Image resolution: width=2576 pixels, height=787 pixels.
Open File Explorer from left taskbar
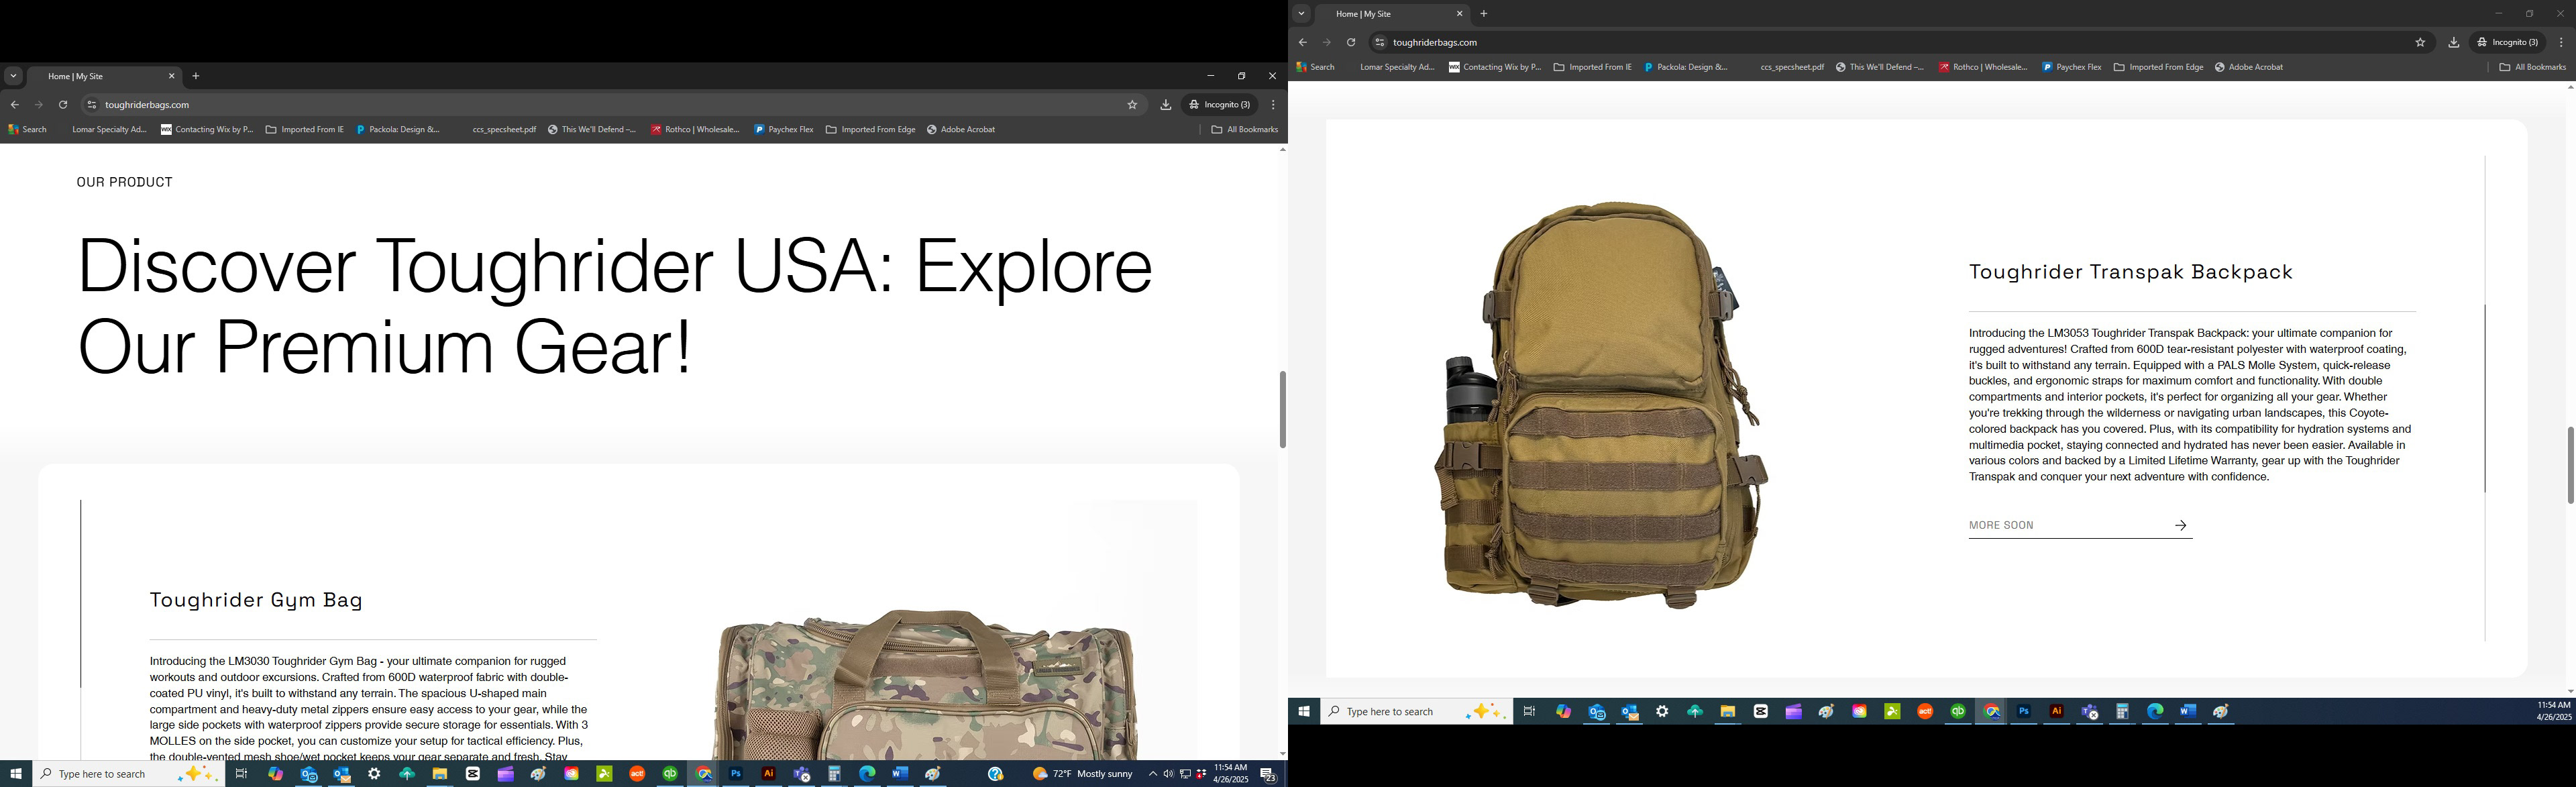coord(440,774)
